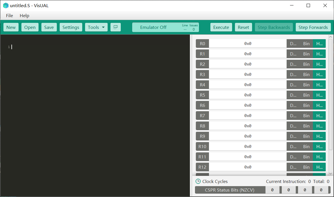Switch R6 to hex format

[x=319, y=105]
